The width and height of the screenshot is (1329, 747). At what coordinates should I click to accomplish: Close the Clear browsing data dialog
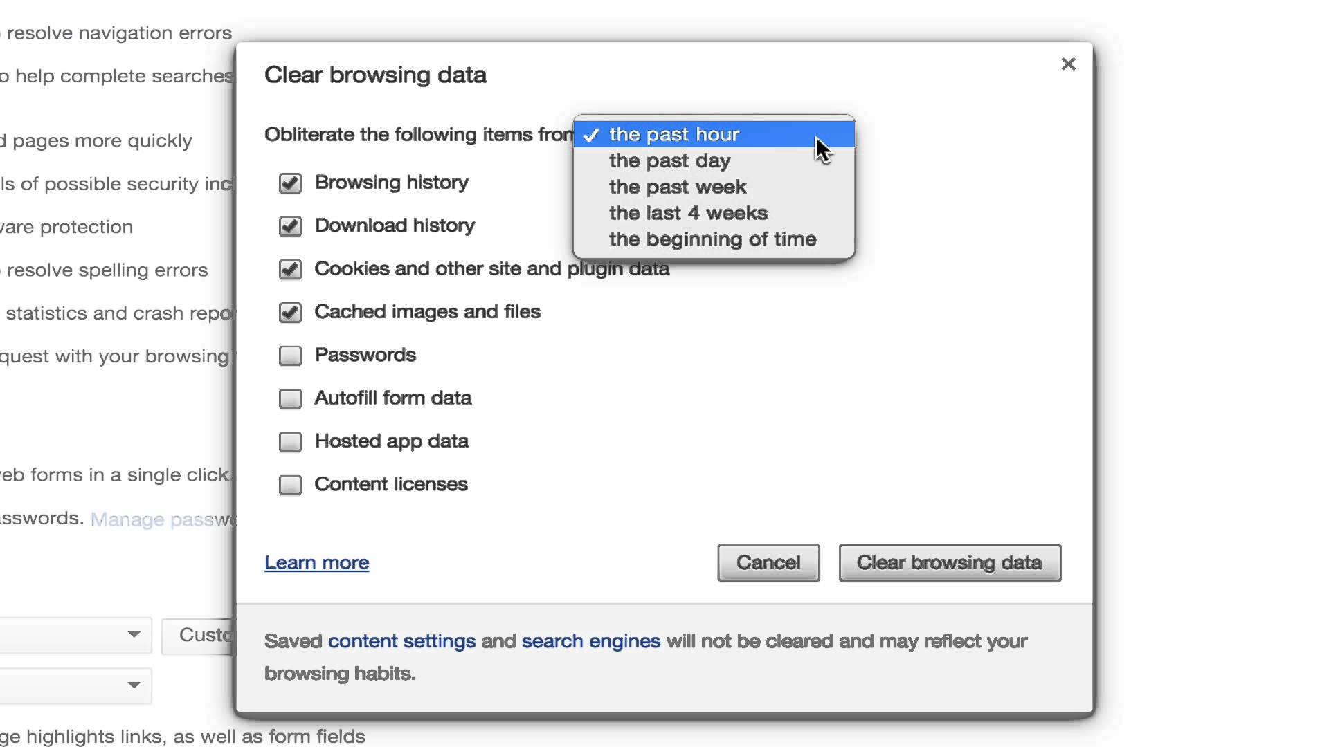tap(1068, 64)
